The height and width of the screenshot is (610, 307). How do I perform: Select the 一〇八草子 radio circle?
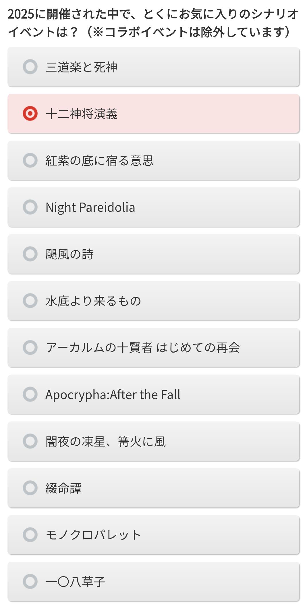pos(30,582)
